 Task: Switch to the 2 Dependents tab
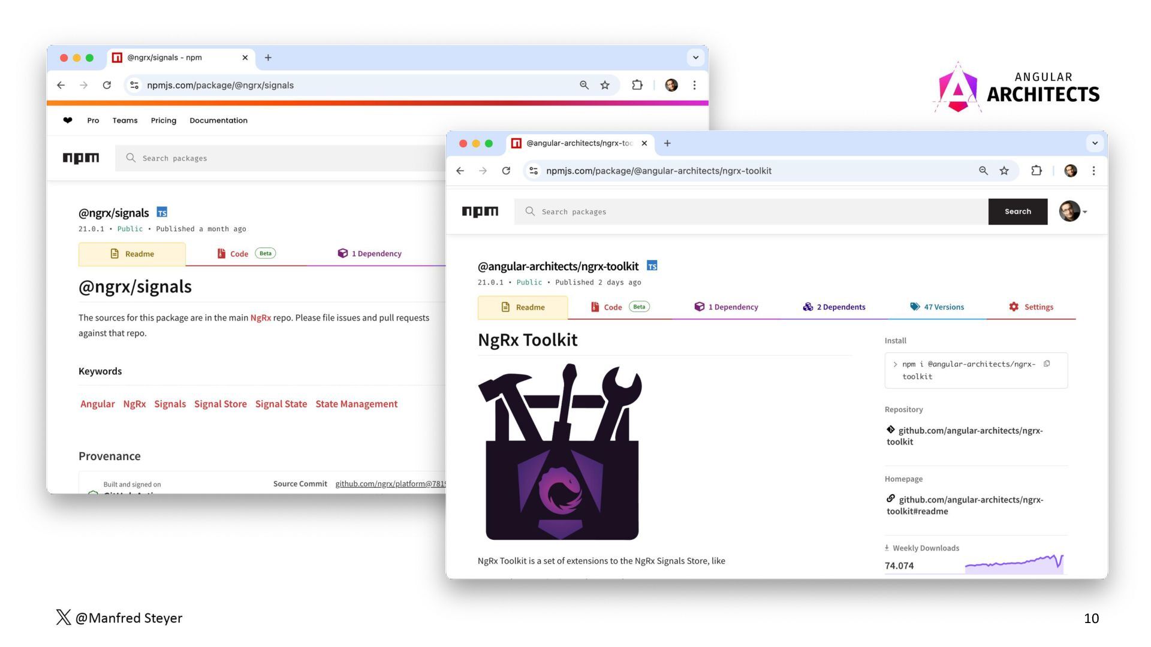pos(834,307)
